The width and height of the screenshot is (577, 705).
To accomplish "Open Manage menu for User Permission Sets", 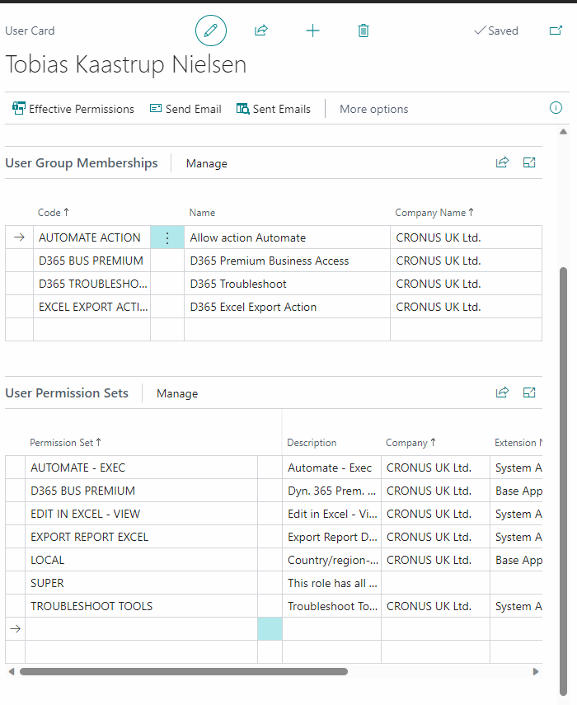I will click(x=177, y=393).
